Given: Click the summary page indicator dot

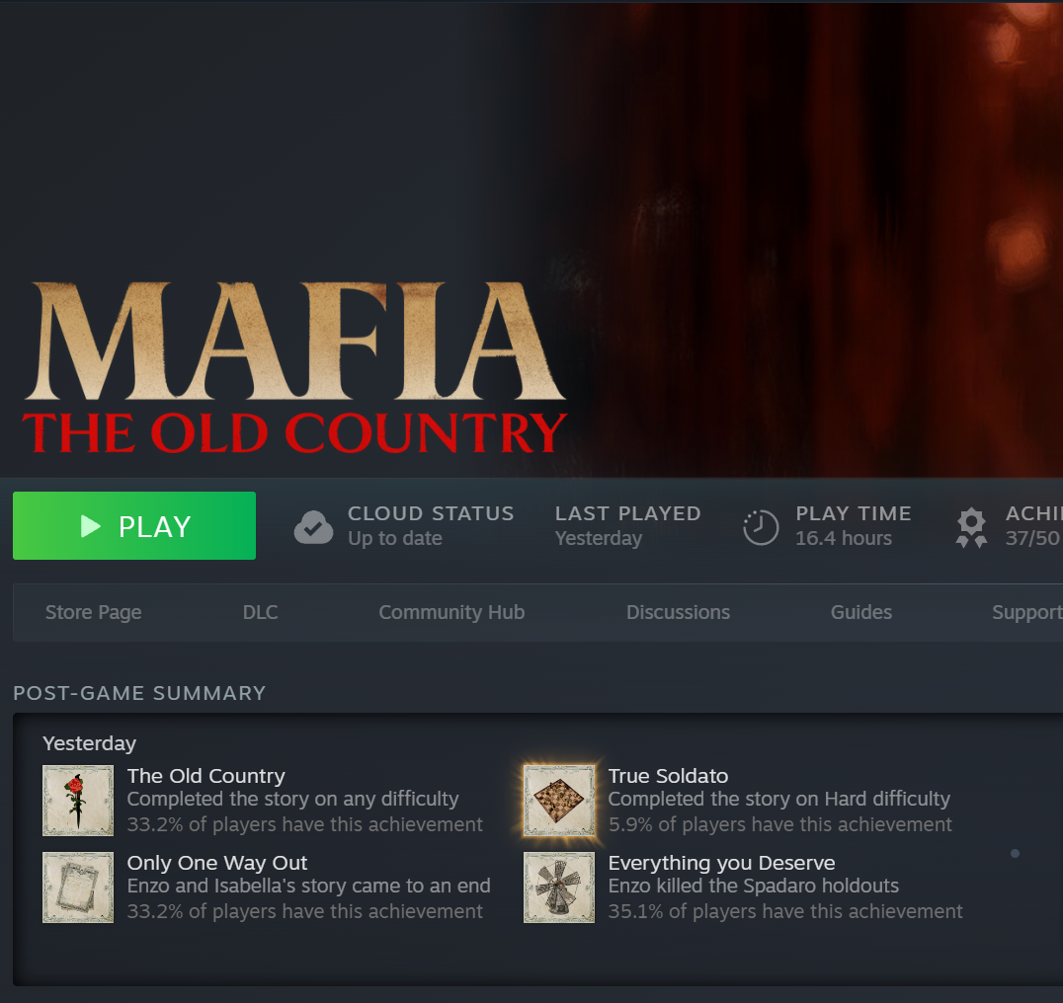Looking at the screenshot, I should tap(1015, 853).
